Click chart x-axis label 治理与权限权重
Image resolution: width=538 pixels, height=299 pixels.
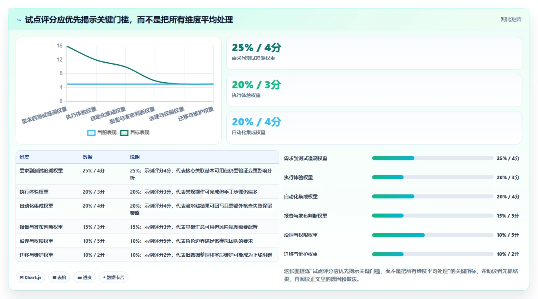point(167,114)
